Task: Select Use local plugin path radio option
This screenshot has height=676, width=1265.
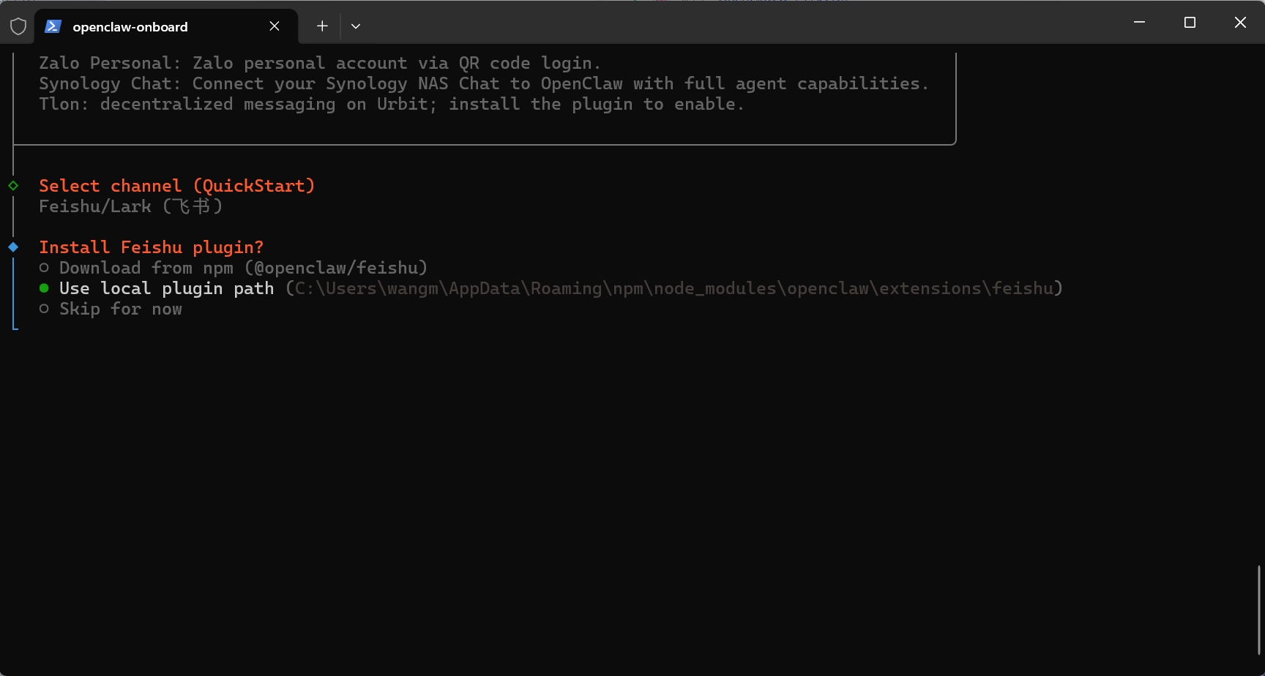Action: coord(44,289)
